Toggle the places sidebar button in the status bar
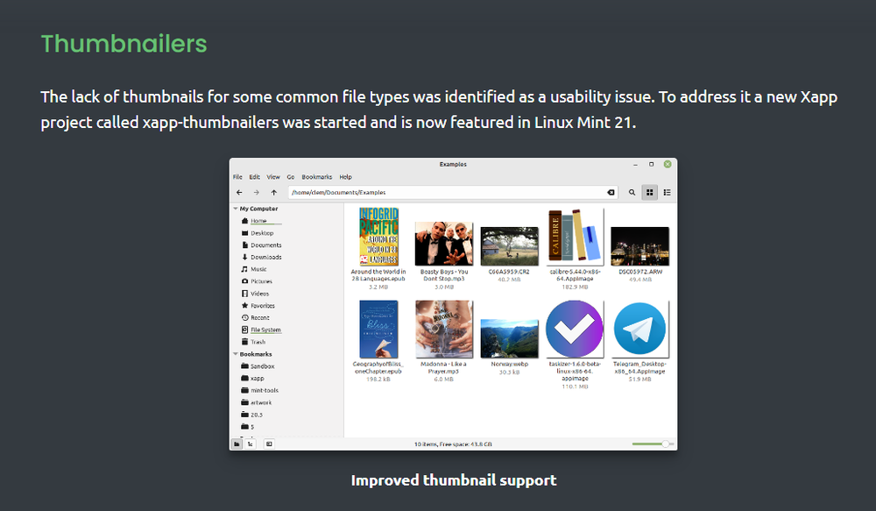 [x=237, y=444]
